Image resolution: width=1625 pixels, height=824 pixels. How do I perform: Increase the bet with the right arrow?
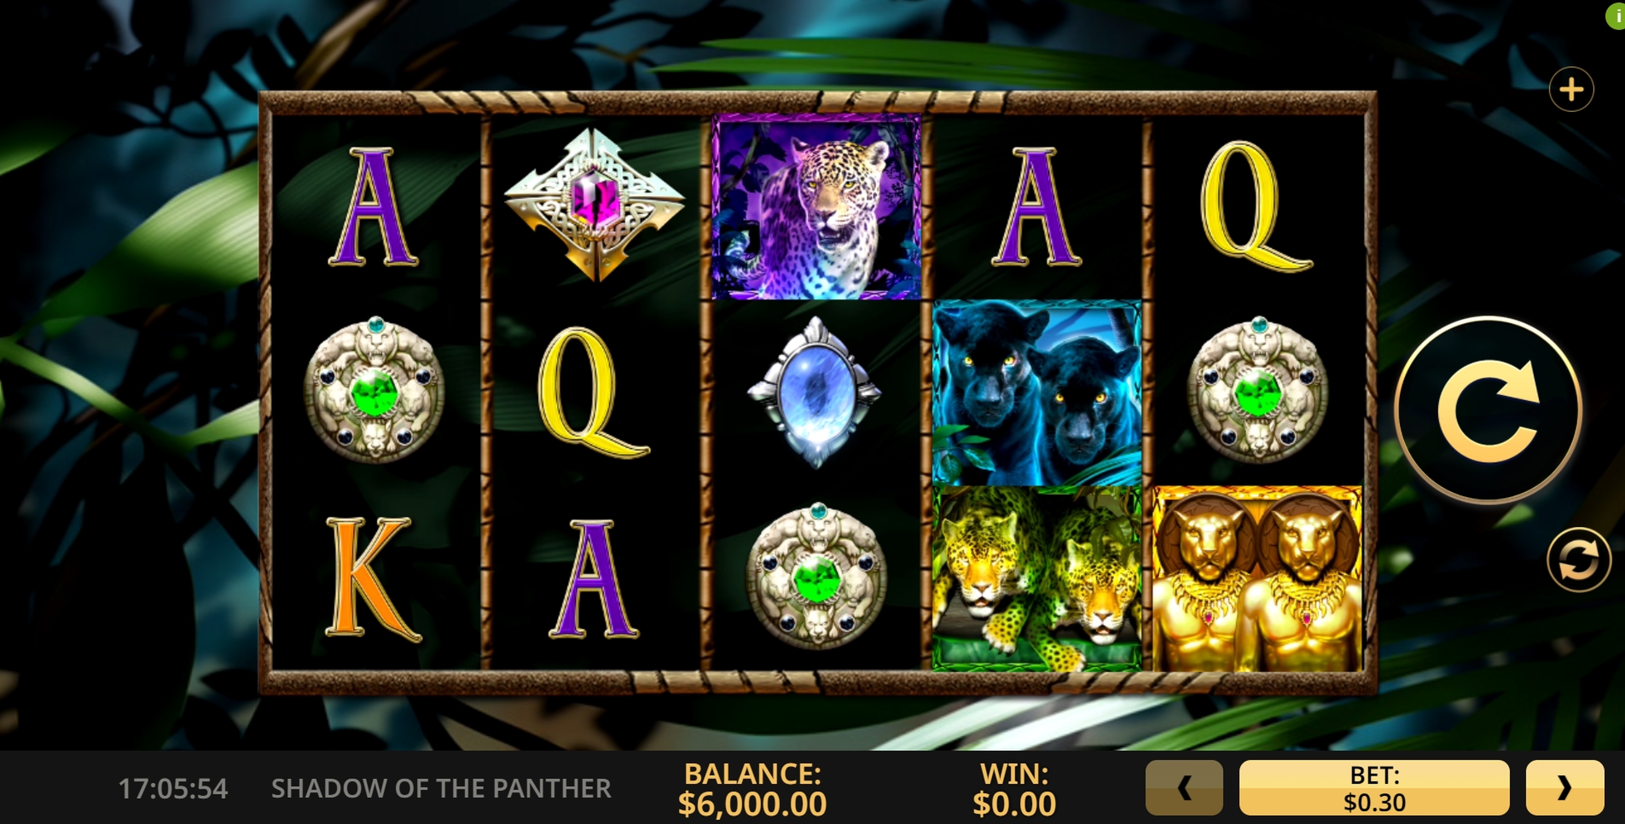click(x=1564, y=787)
